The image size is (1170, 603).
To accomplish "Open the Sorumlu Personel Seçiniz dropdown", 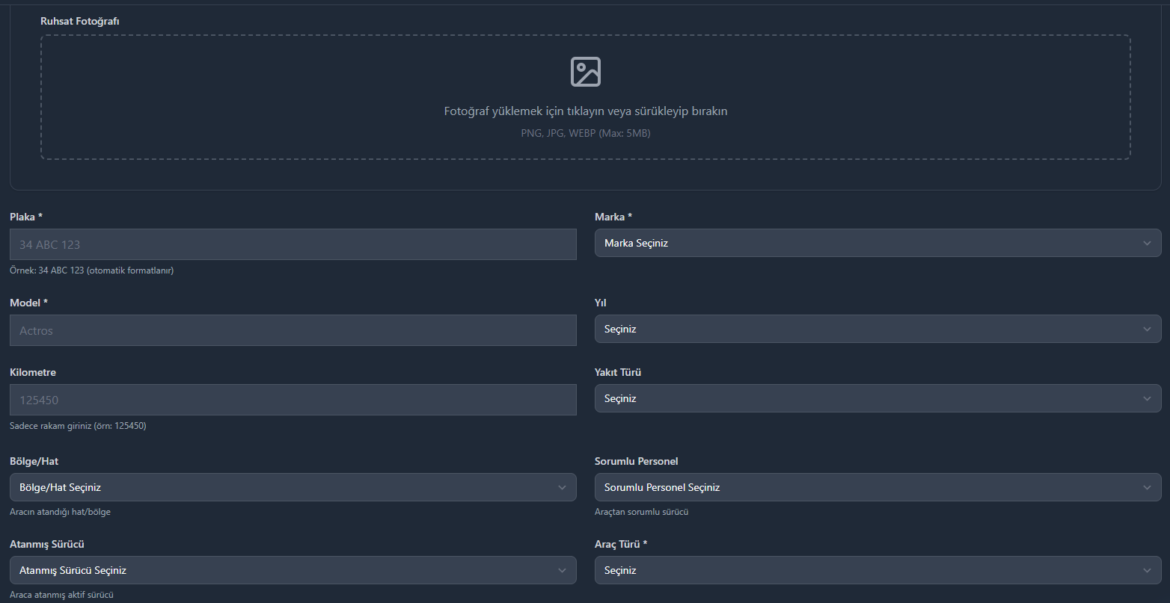I will click(878, 487).
